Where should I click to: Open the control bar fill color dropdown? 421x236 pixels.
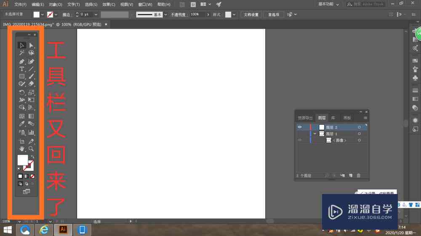click(42, 15)
